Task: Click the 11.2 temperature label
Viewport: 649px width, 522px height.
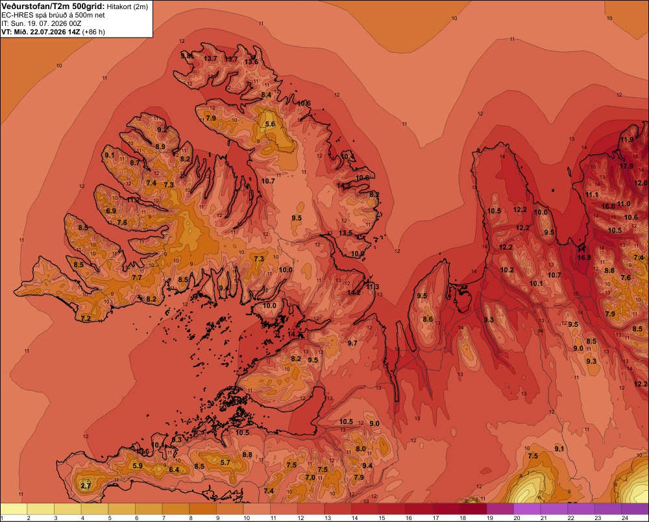Action: pyautogui.click(x=133, y=200)
